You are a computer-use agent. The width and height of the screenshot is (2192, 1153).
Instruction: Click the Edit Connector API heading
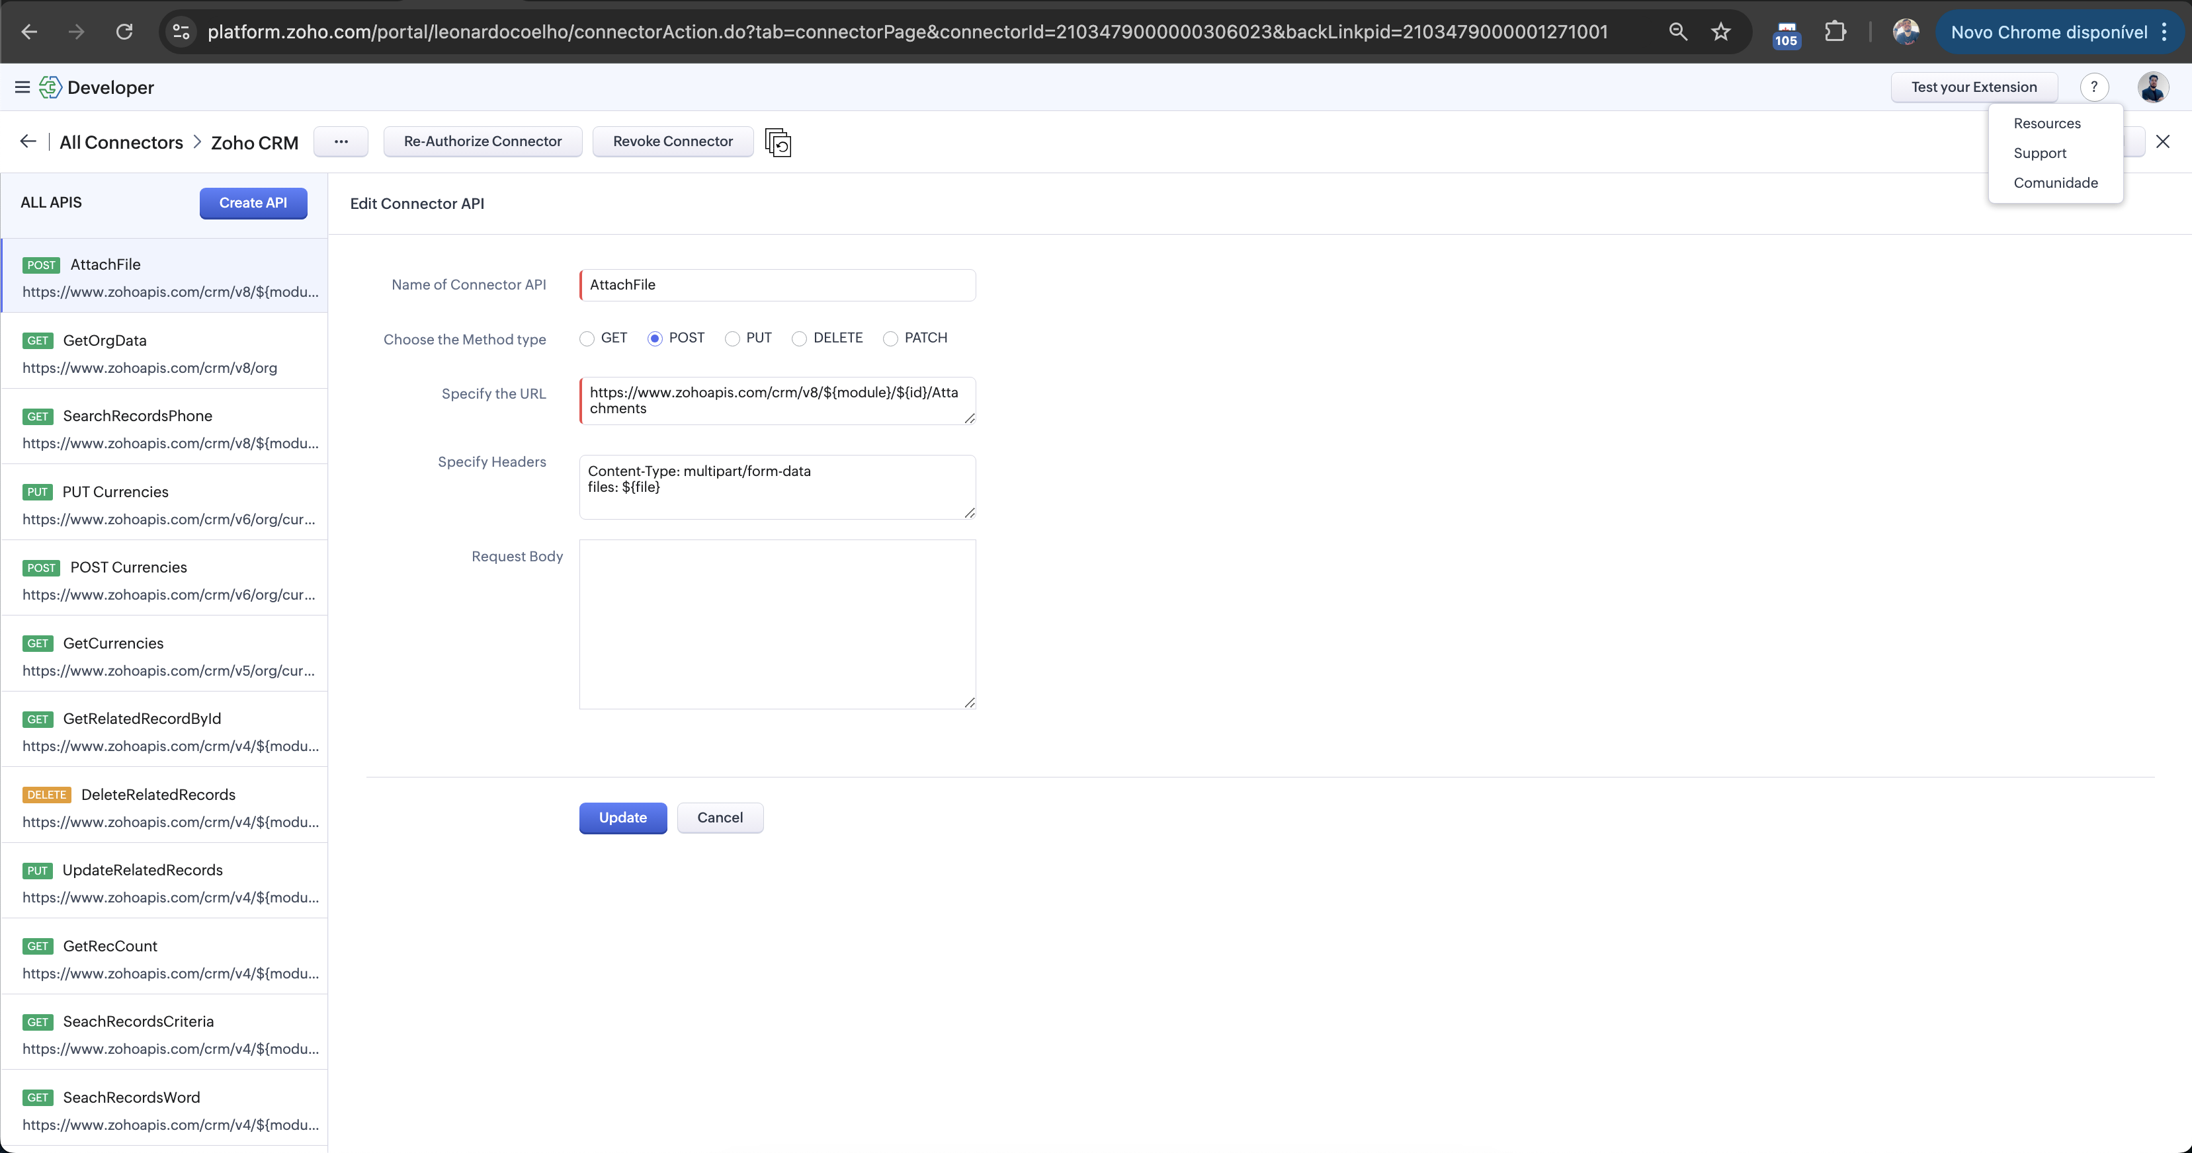click(x=417, y=203)
